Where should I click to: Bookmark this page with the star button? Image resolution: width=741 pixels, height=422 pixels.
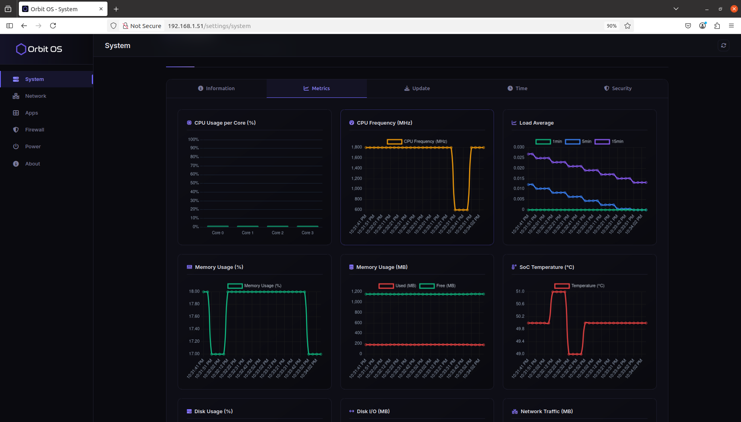point(627,26)
